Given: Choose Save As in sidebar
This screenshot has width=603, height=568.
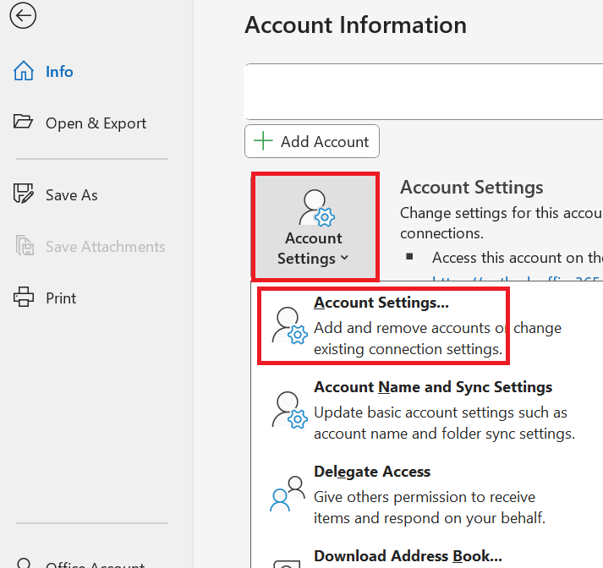Looking at the screenshot, I should (72, 195).
